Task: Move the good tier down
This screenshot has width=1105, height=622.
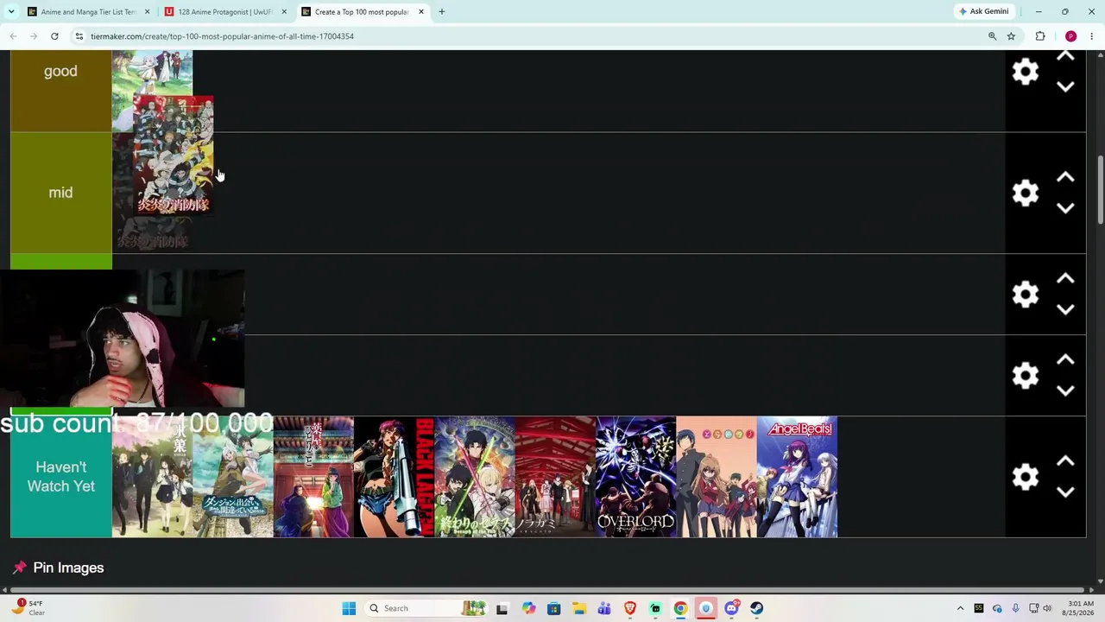Action: tap(1065, 86)
